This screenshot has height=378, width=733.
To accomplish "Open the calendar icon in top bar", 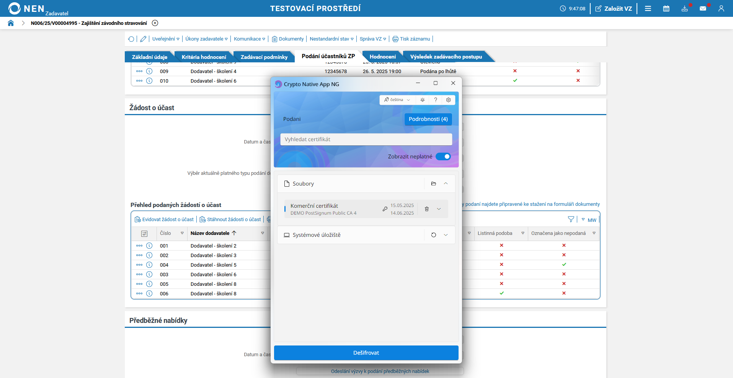I will click(x=666, y=8).
